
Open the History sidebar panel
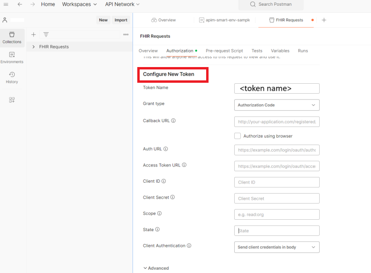click(12, 78)
